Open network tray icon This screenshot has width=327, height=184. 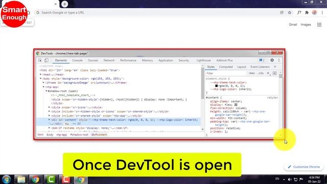pos(295,179)
